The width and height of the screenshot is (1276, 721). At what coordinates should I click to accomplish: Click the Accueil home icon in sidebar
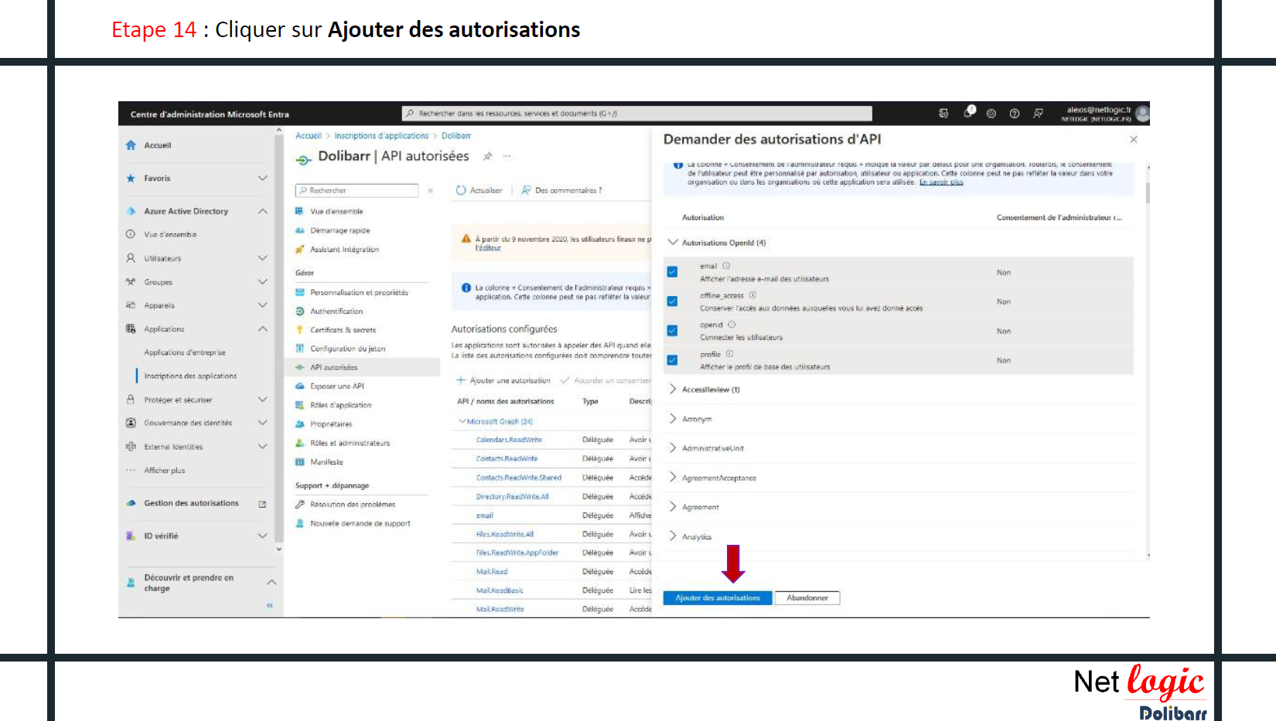(131, 145)
